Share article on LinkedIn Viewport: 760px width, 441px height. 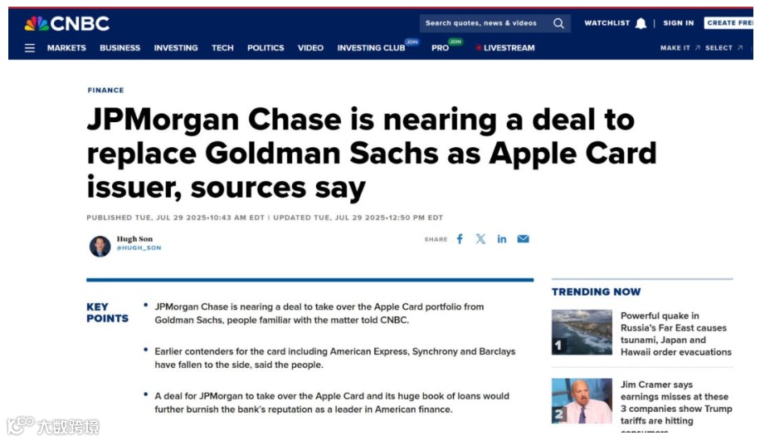coord(502,239)
